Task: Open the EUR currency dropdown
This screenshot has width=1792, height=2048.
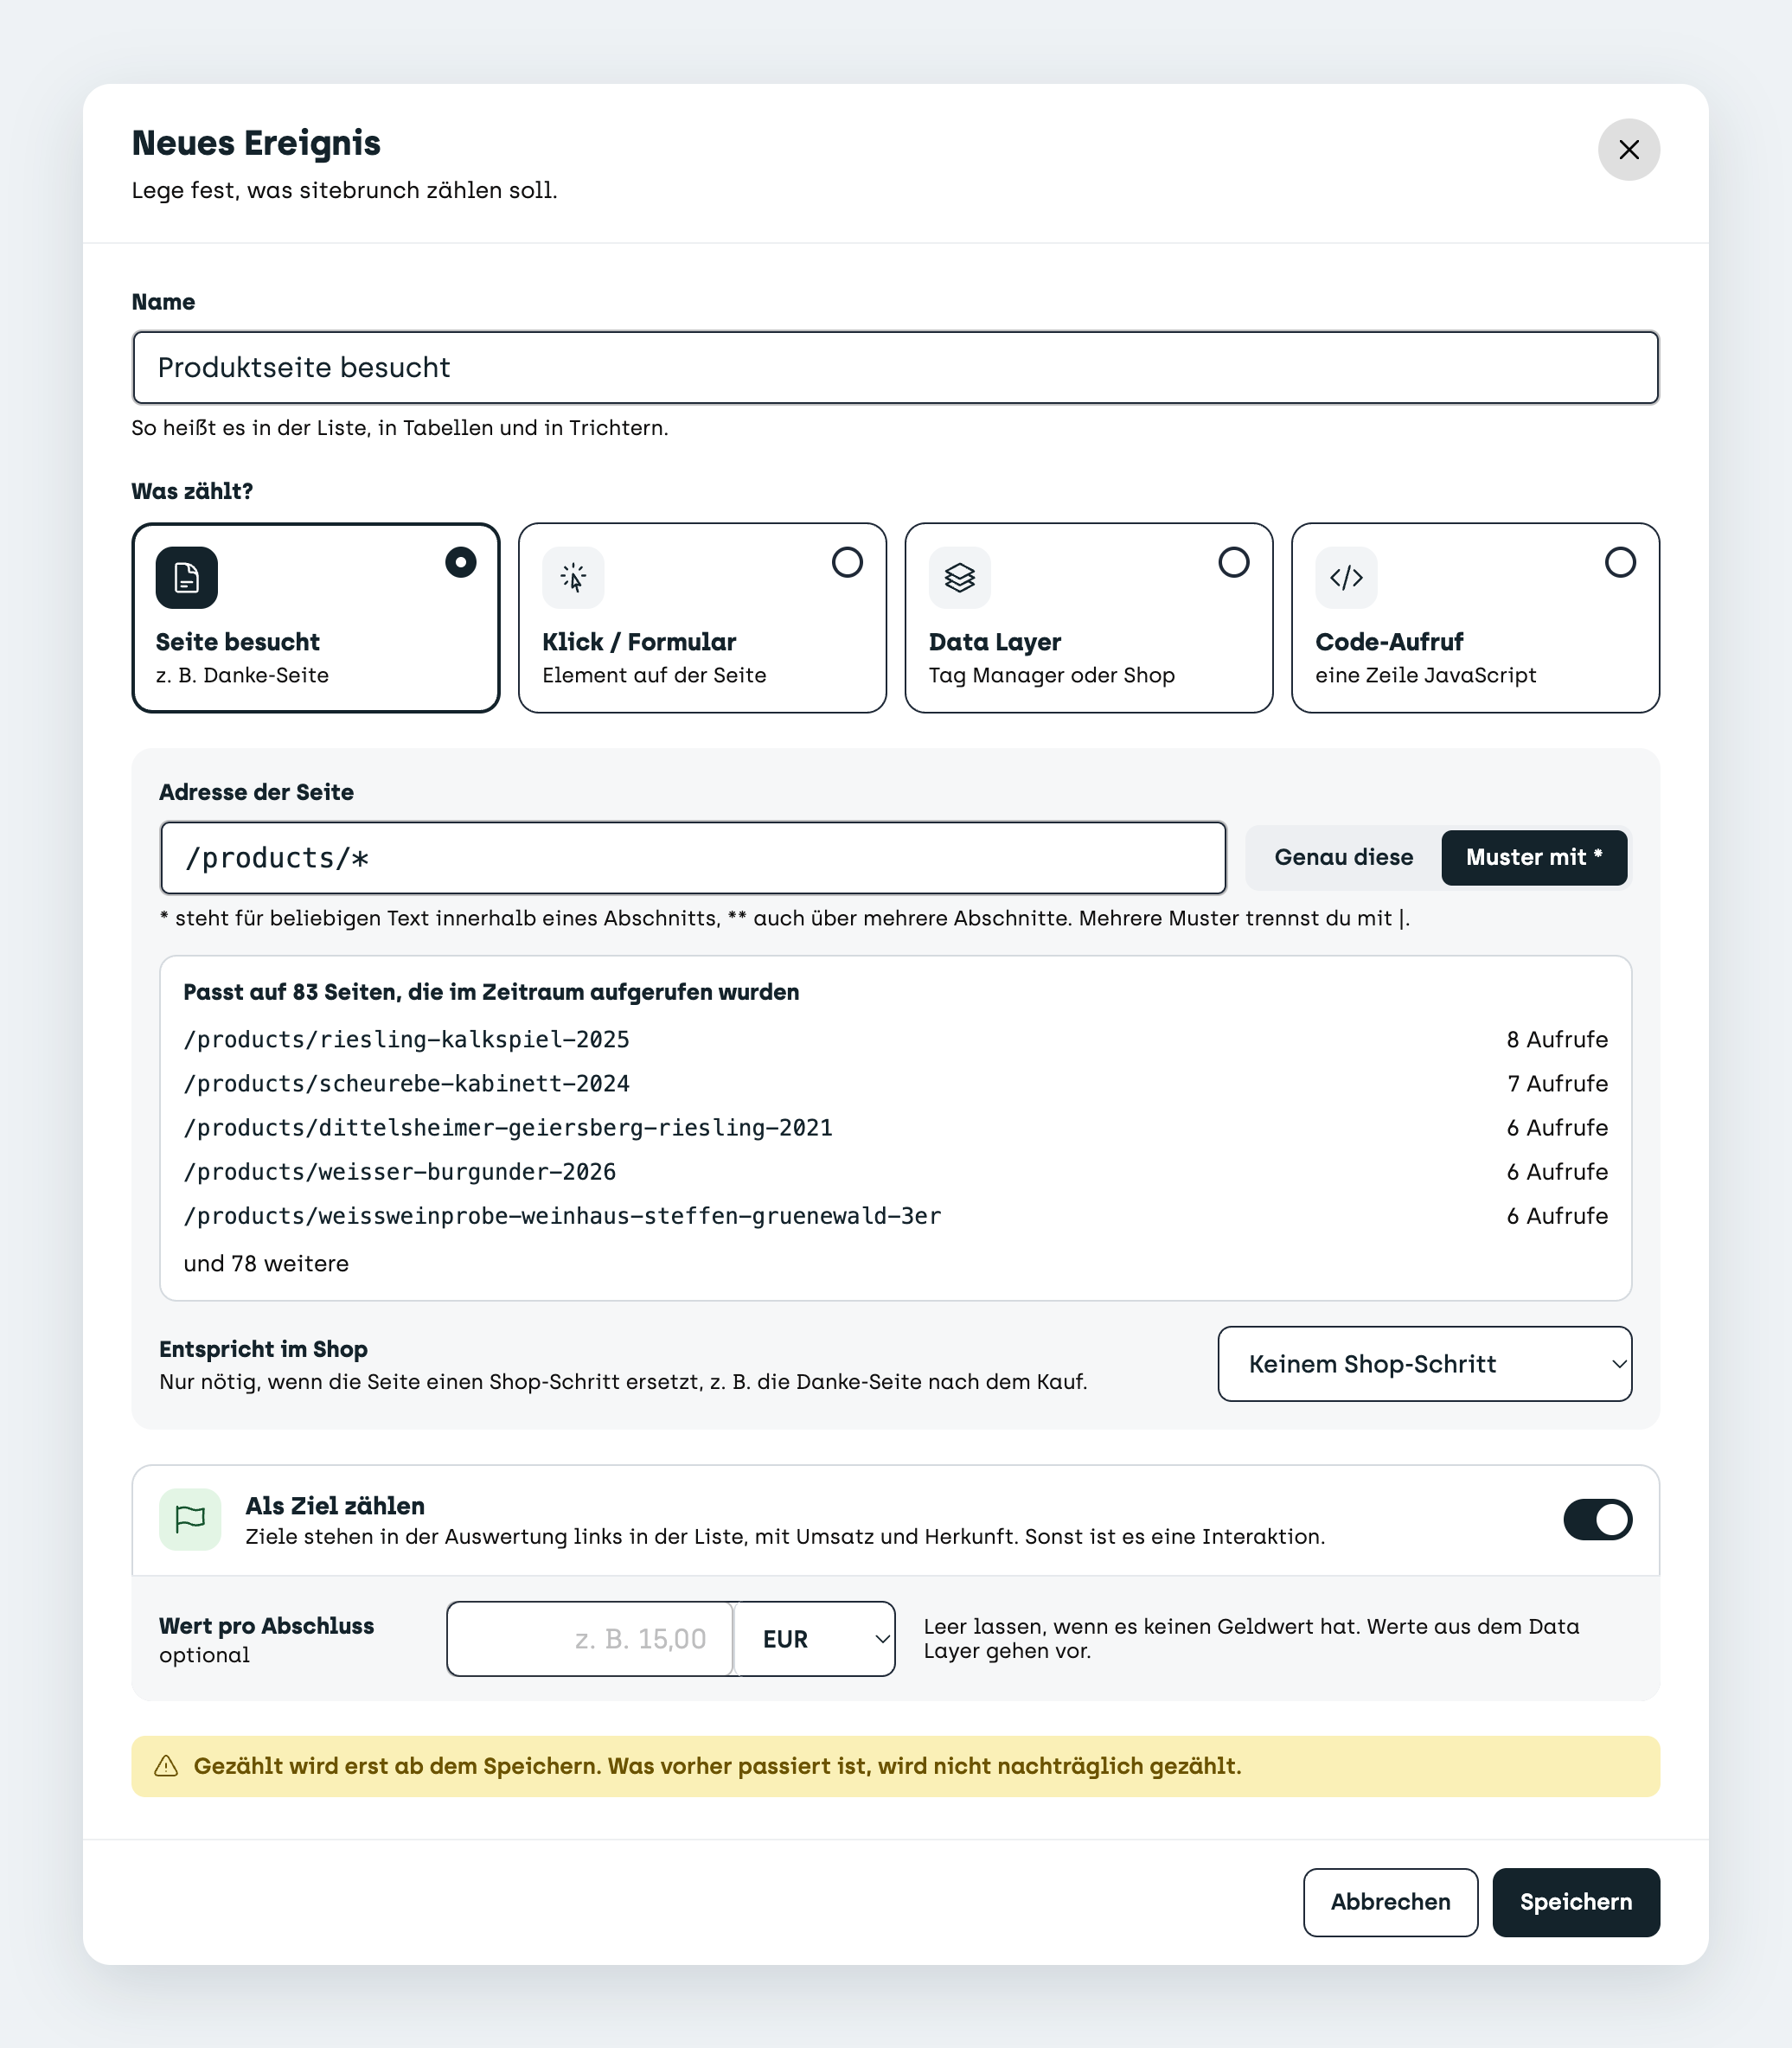Action: 814,1639
